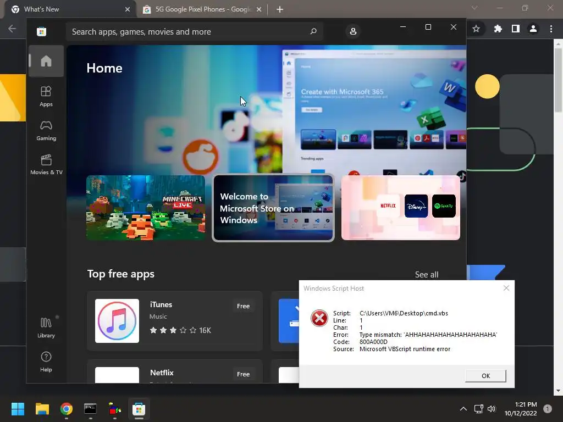Open the colorful blocks taskbar app icon

(x=114, y=409)
